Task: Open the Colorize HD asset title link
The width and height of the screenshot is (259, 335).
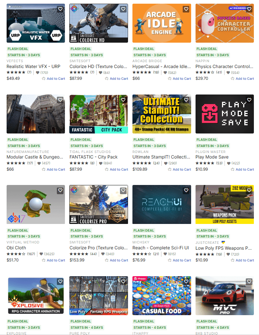Action: [99, 67]
